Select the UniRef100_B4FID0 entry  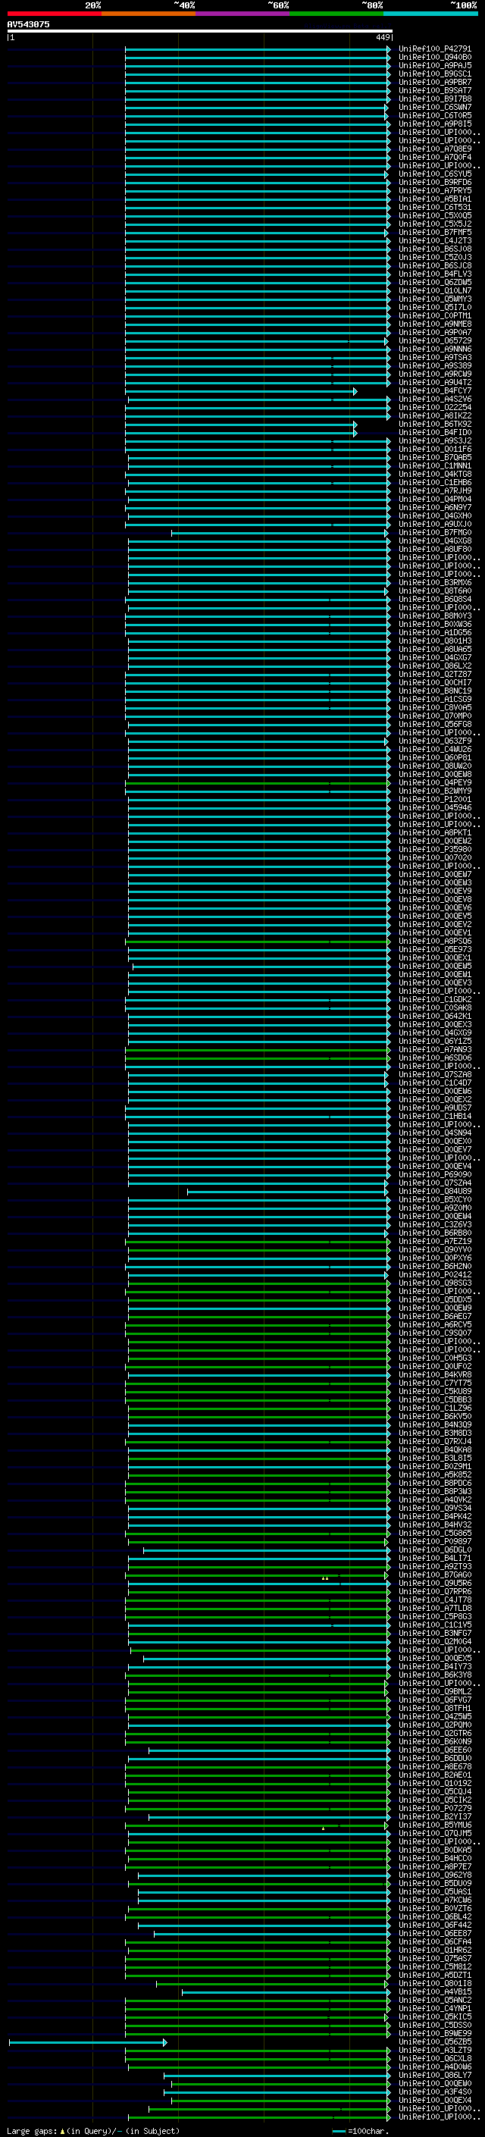click(x=434, y=432)
